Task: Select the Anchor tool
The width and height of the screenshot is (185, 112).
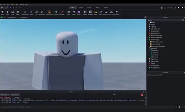Action: 106,13
